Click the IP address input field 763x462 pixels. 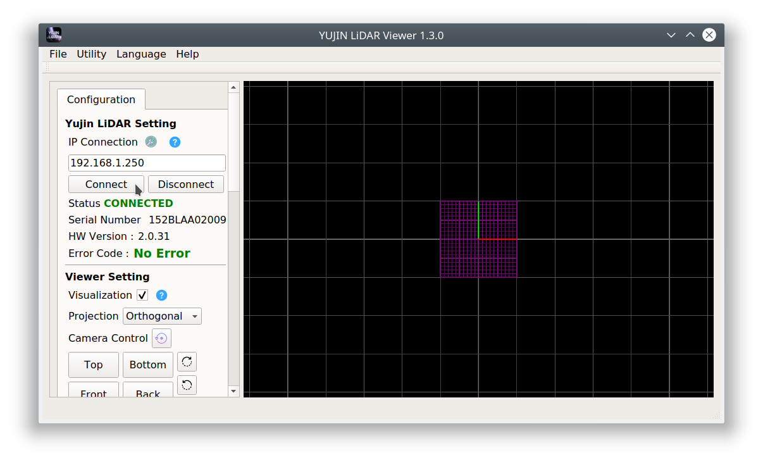coord(147,163)
